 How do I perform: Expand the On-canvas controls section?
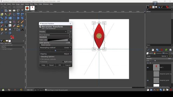[x=40, y=59]
